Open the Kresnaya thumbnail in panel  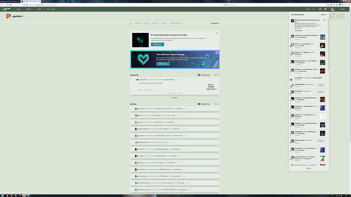pos(322,46)
